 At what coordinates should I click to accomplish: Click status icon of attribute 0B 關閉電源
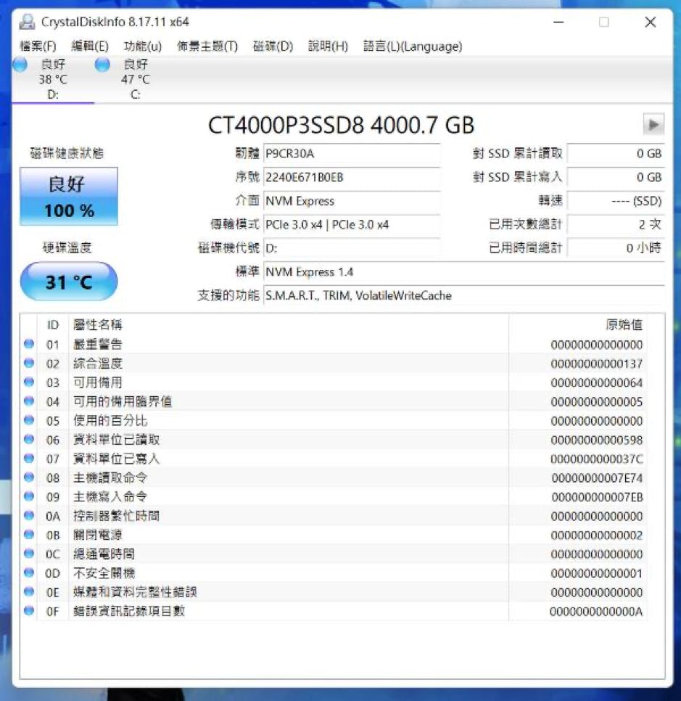coord(29,534)
